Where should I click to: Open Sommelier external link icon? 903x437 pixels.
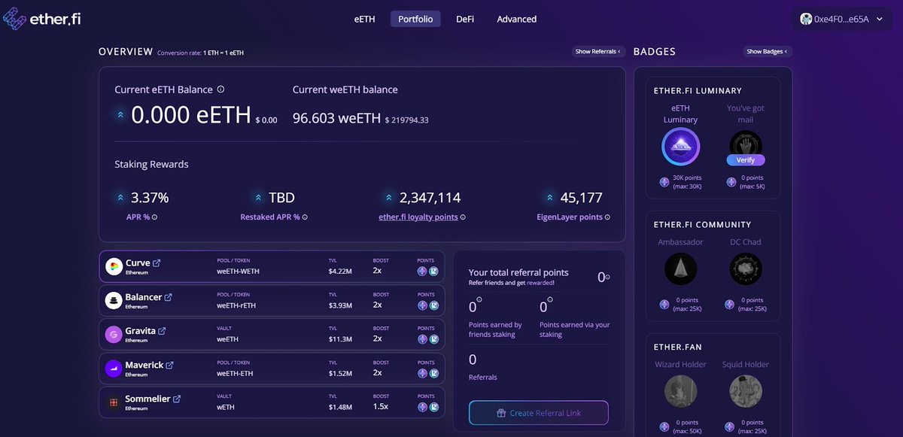click(177, 399)
